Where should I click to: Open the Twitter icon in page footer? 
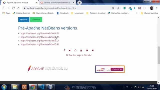click(x=70, y=50)
